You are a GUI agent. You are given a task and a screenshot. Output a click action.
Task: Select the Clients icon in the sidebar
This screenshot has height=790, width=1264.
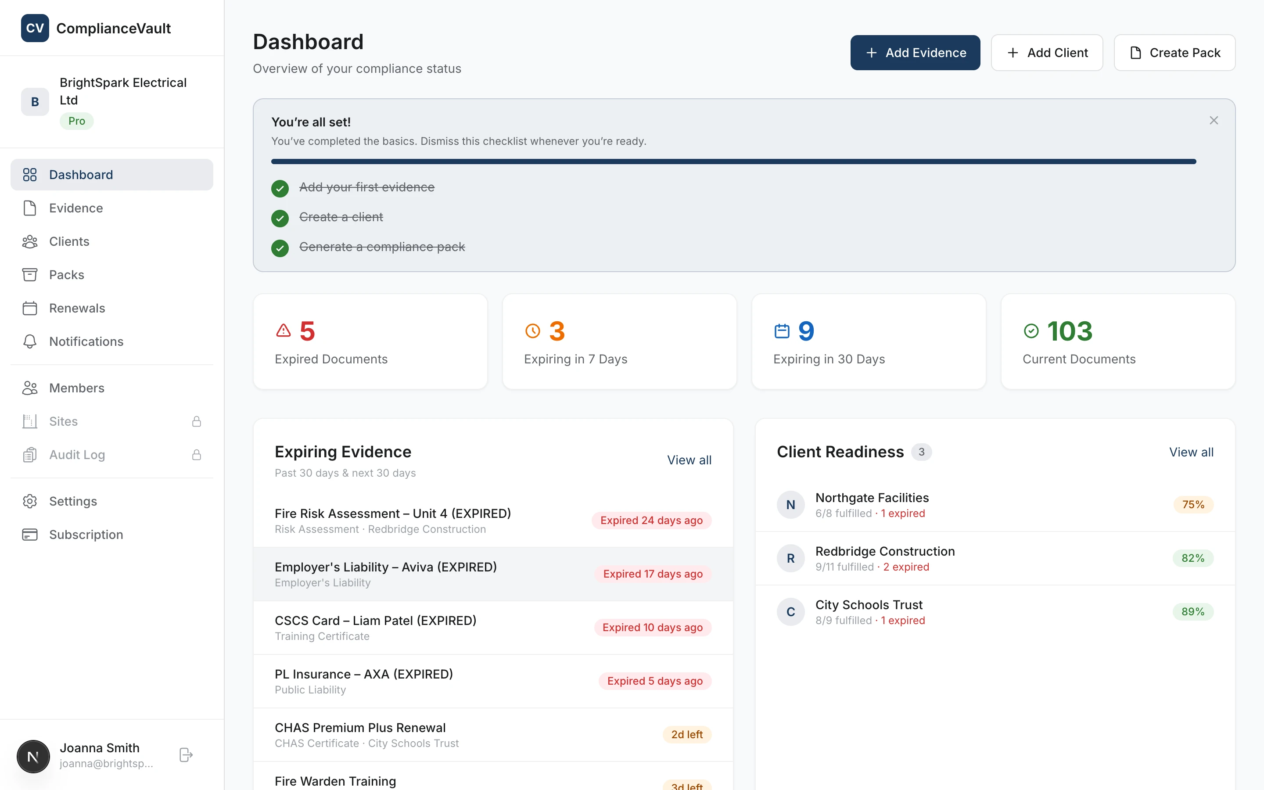[x=30, y=241]
